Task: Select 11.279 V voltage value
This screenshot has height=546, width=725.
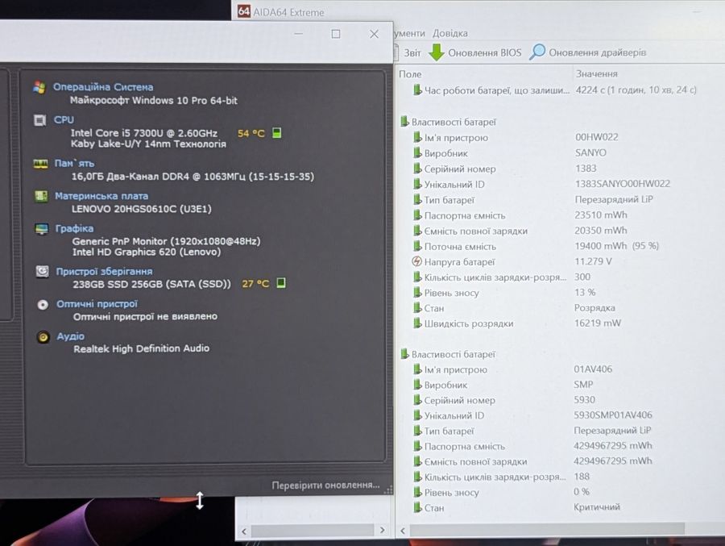Action: click(x=593, y=261)
